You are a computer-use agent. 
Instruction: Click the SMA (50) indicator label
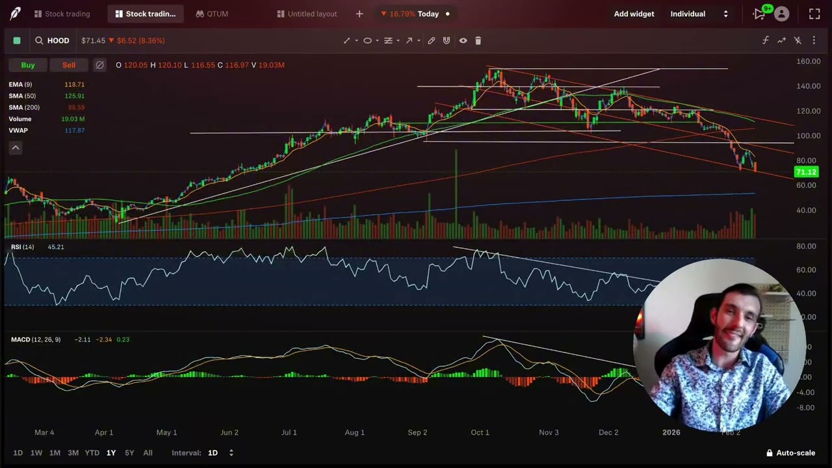22,96
